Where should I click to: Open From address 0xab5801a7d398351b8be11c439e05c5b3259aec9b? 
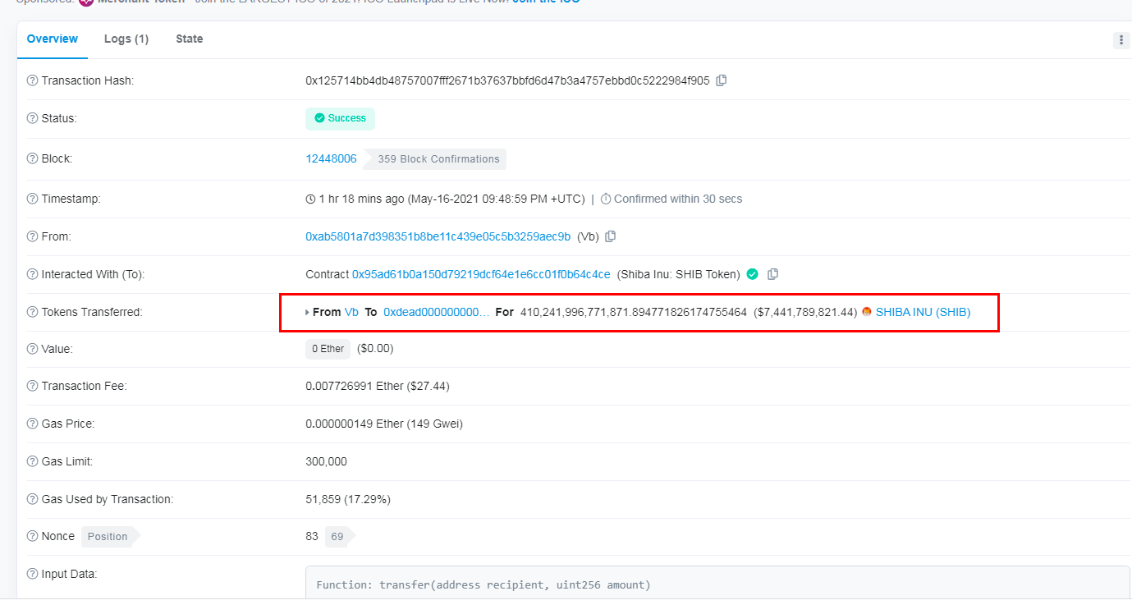pos(438,236)
